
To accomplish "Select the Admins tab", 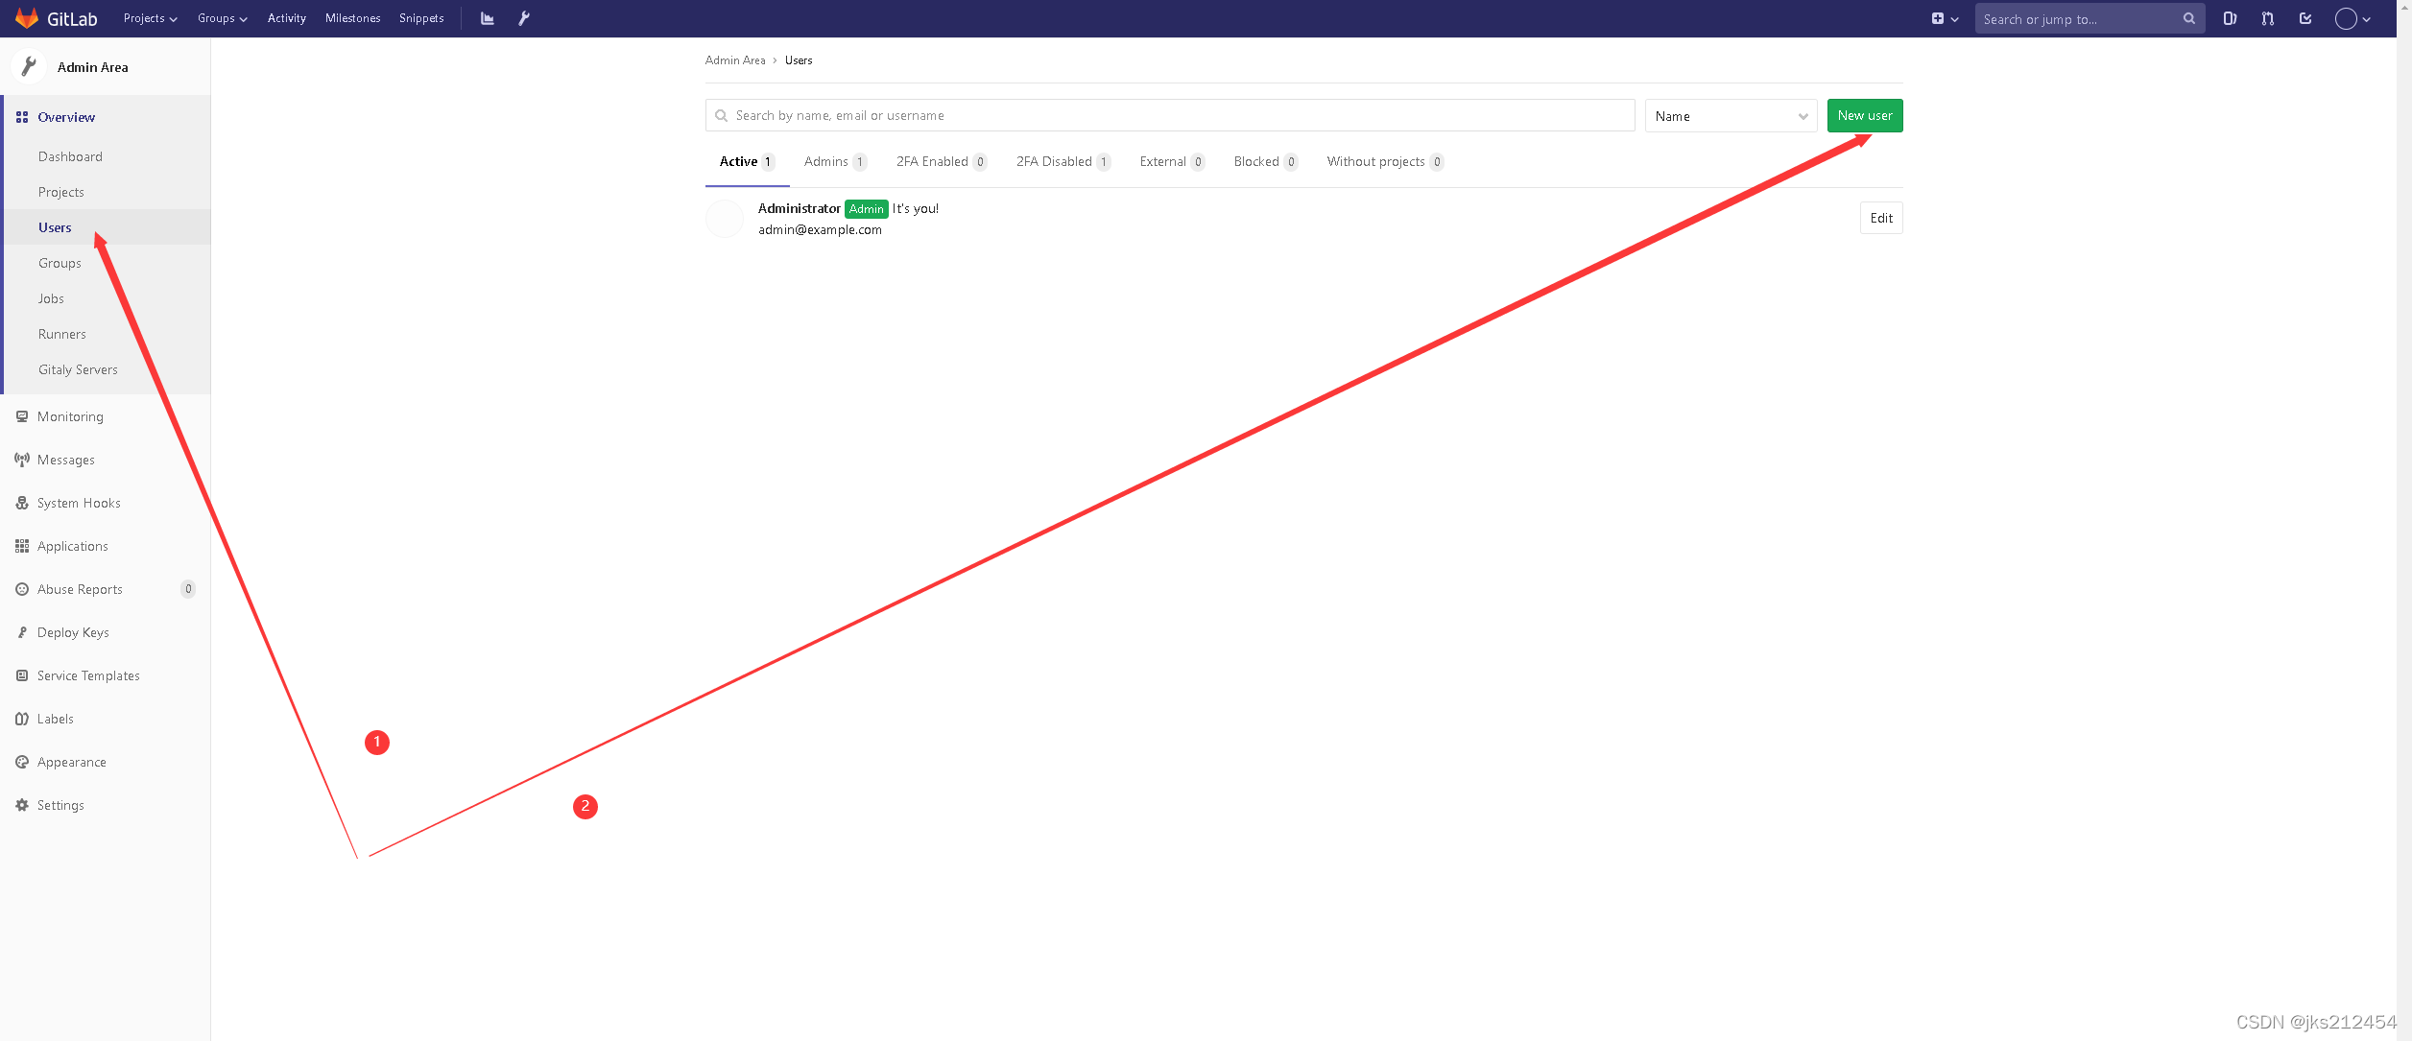I will (835, 162).
